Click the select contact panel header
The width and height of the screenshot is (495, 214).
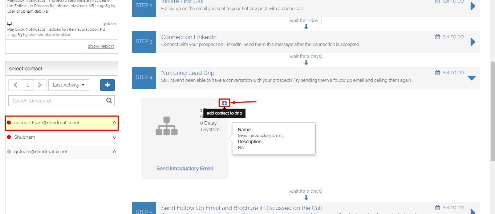tap(62, 68)
